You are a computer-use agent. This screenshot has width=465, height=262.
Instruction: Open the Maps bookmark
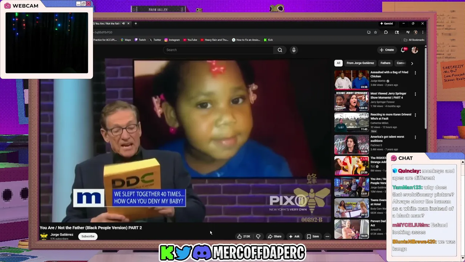pyautogui.click(x=125, y=40)
